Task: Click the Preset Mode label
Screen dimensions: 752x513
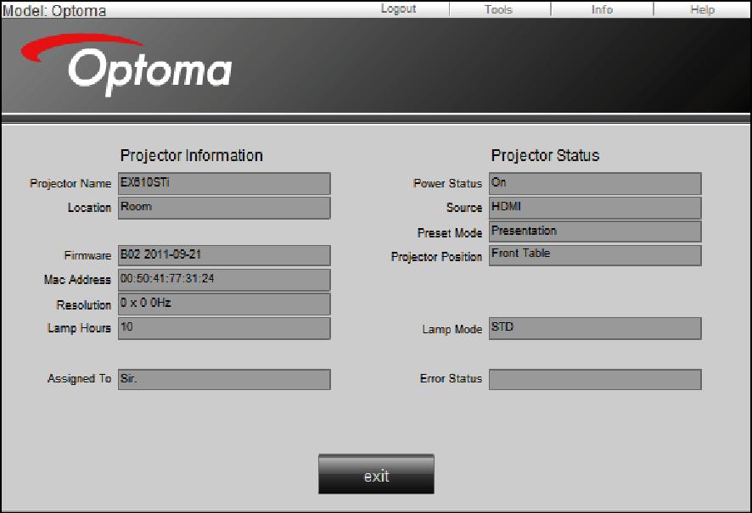Action: [x=449, y=233]
